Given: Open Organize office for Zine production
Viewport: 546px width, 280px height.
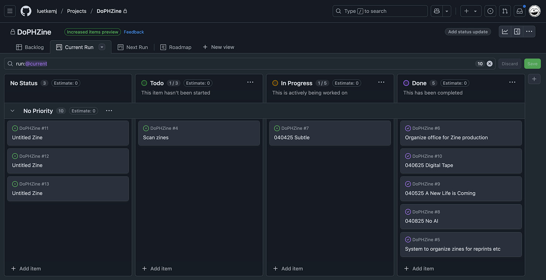Looking at the screenshot, I should [x=461, y=133].
